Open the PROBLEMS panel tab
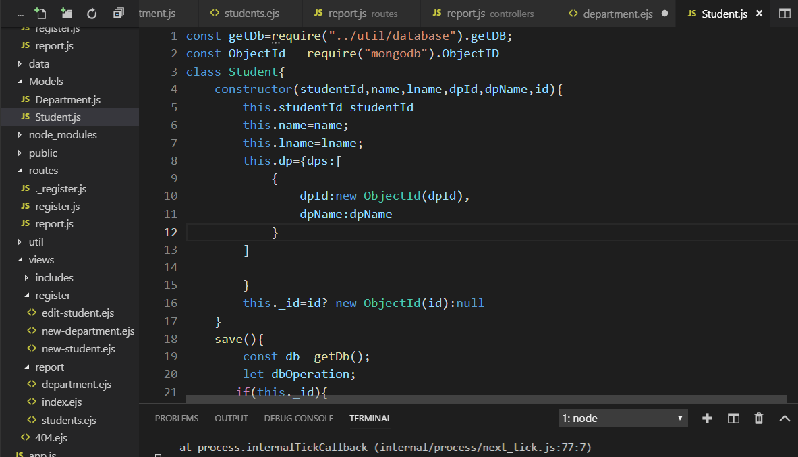The height and width of the screenshot is (457, 798). (x=177, y=419)
